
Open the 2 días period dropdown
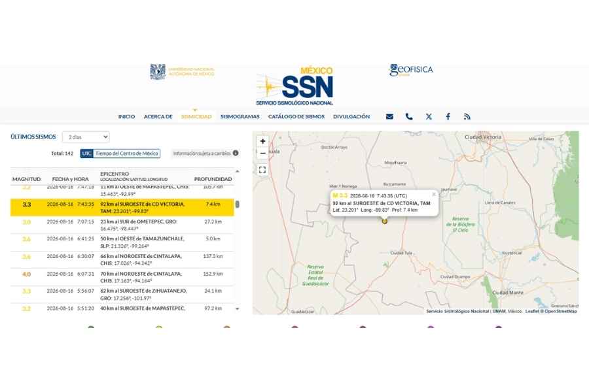point(86,137)
